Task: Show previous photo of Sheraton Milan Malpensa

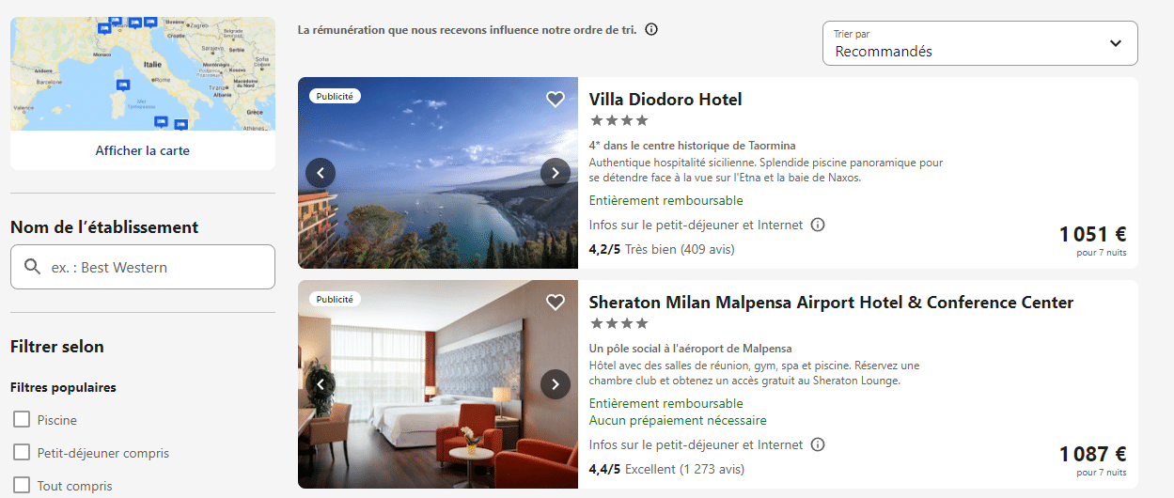Action: (321, 383)
